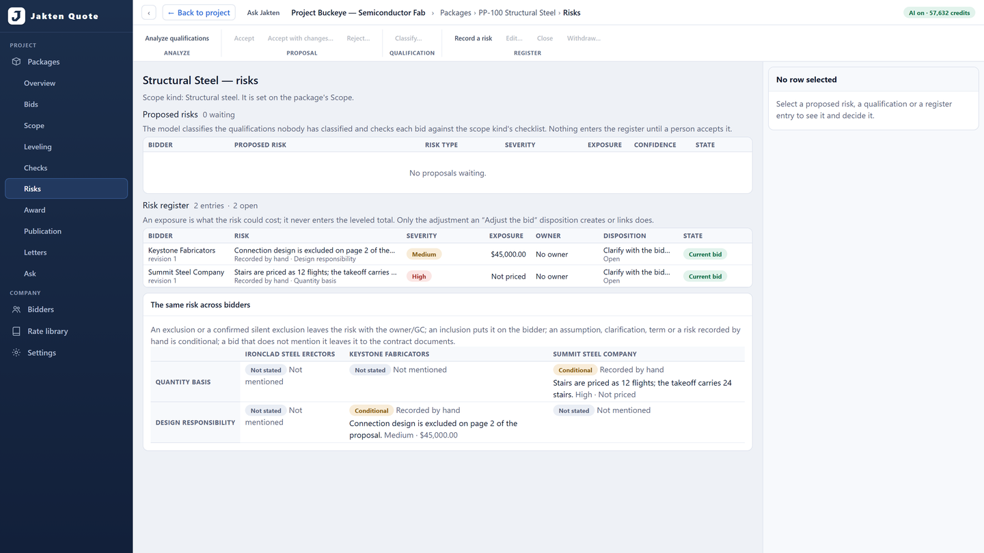984x553 pixels.
Task: Select the Risks sidebar item
Action: point(66,189)
